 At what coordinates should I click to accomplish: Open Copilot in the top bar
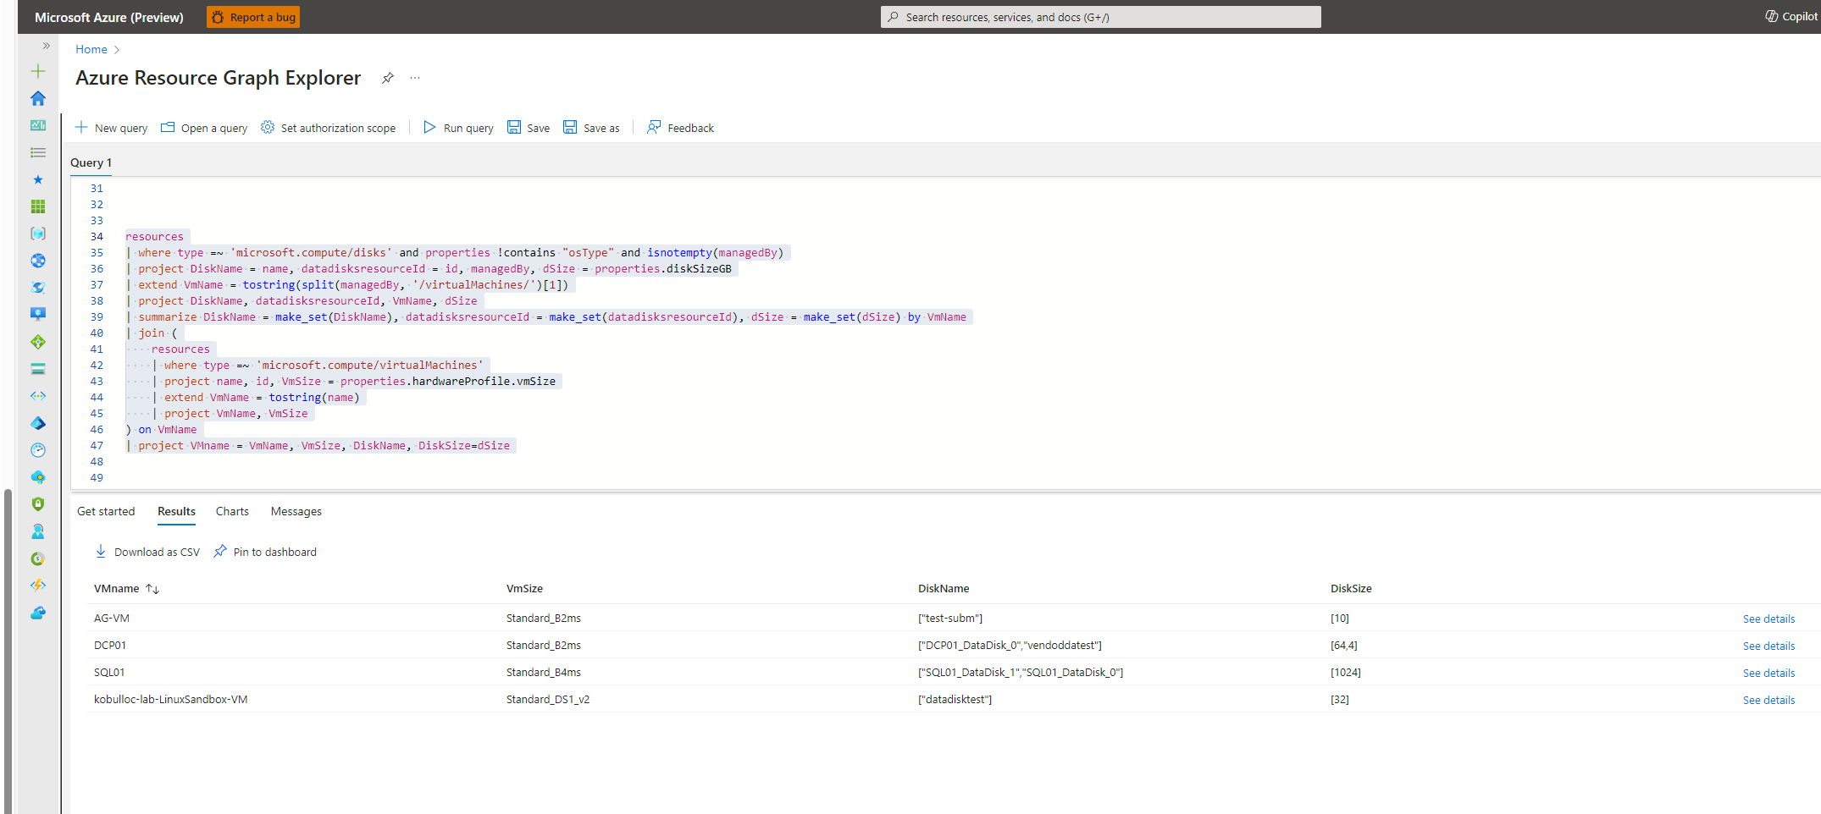[1791, 17]
